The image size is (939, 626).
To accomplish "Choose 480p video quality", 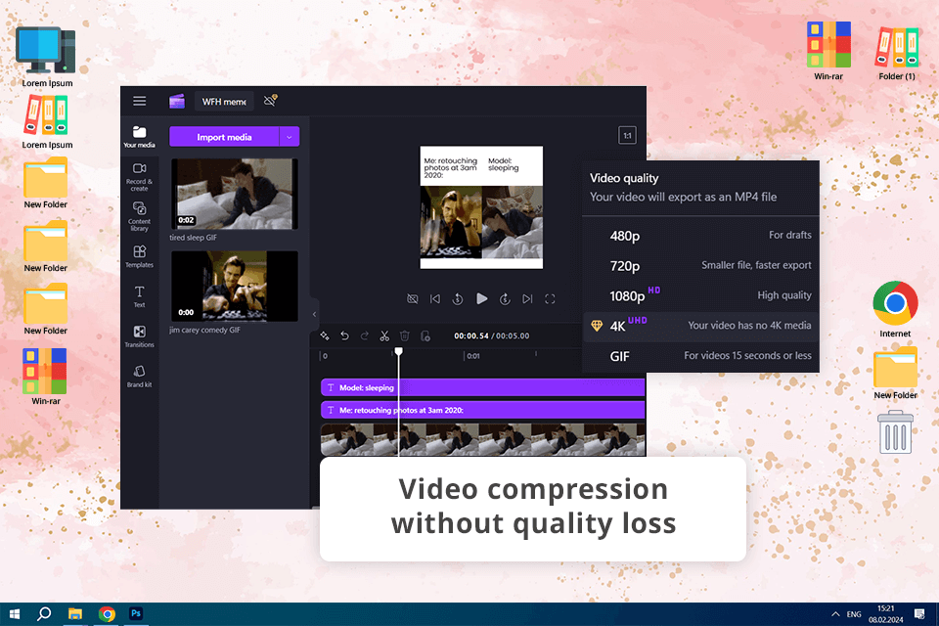I will point(700,236).
